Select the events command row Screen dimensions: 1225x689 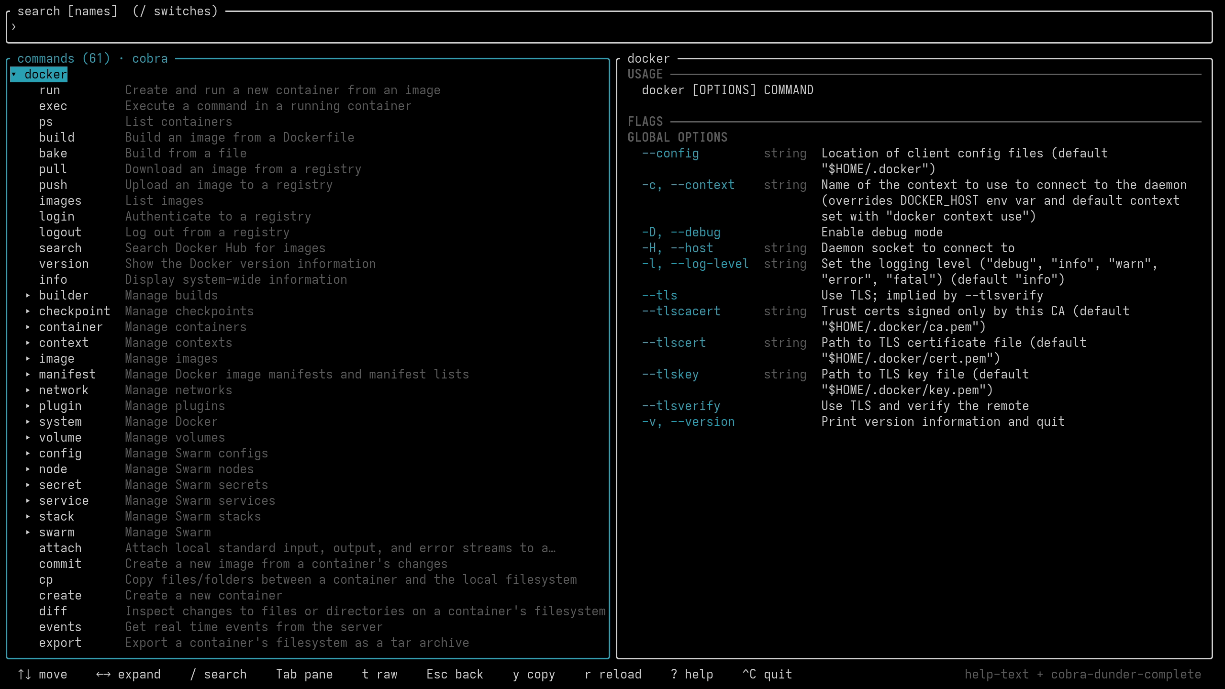point(309,627)
